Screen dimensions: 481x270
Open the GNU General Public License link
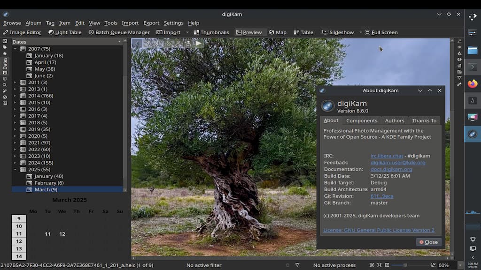(379, 230)
